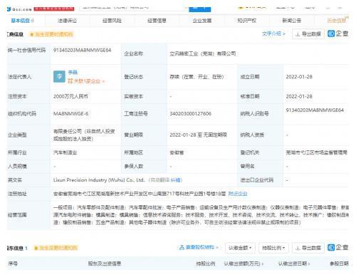Sort by 认缴出资额(万元) column header
This screenshot has width=356, height=277.
click(x=244, y=263)
